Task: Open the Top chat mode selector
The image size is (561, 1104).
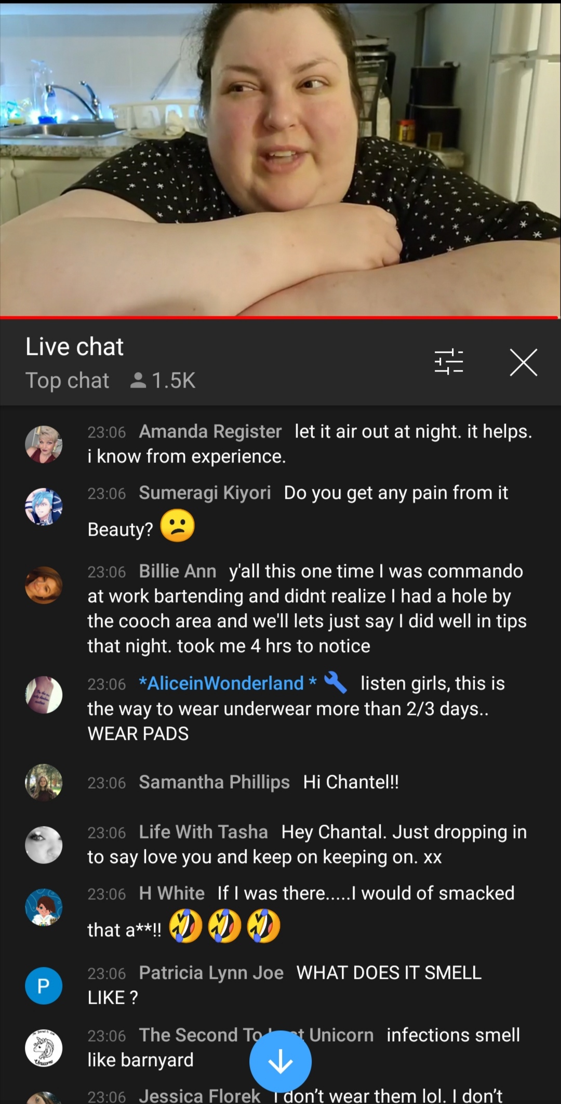Action: pos(67,380)
